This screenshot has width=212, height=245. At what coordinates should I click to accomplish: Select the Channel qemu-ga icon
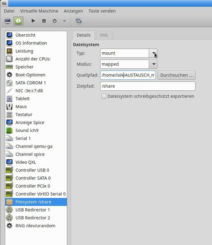pyautogui.click(x=9, y=146)
